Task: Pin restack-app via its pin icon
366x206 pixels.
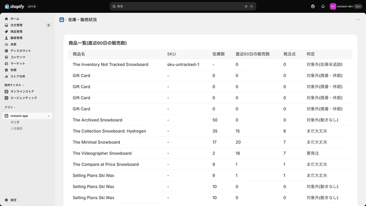Action: 49,116
